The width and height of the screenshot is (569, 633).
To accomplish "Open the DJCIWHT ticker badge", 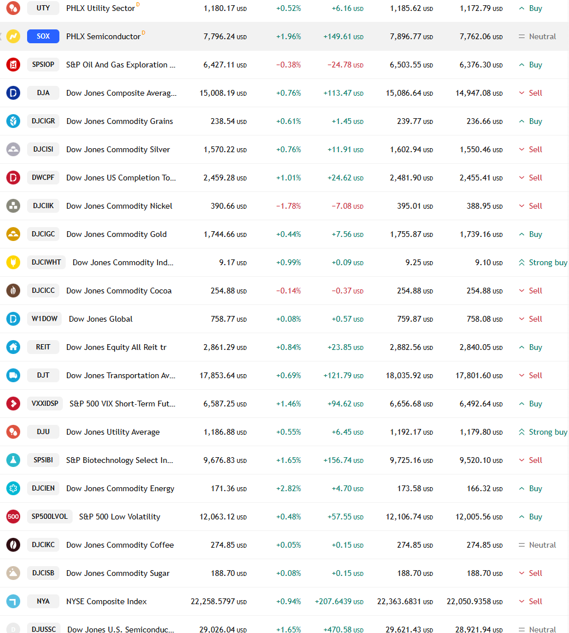I will [47, 262].
